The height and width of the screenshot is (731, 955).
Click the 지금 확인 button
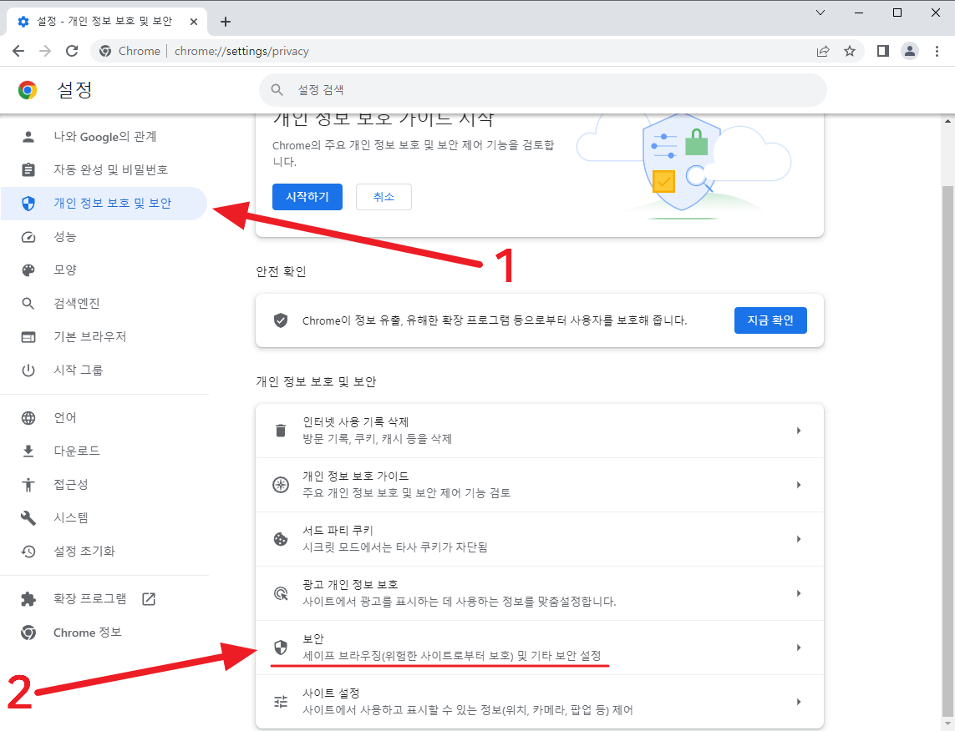click(770, 320)
